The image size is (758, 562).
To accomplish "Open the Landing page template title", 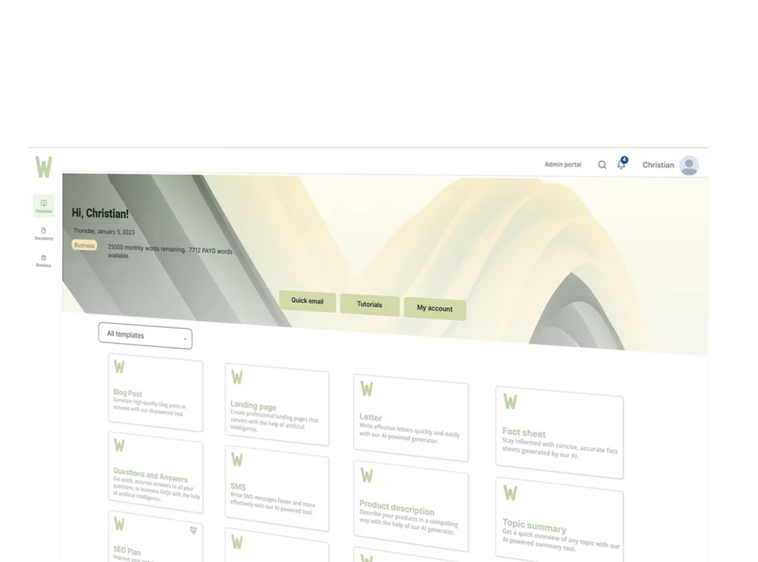I will pos(253,405).
